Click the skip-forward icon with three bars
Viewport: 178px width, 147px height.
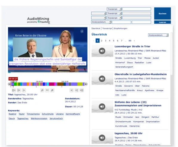[82, 90]
